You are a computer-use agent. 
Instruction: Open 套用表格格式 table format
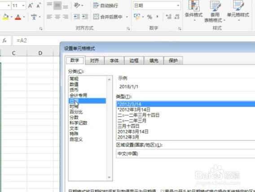215,11
